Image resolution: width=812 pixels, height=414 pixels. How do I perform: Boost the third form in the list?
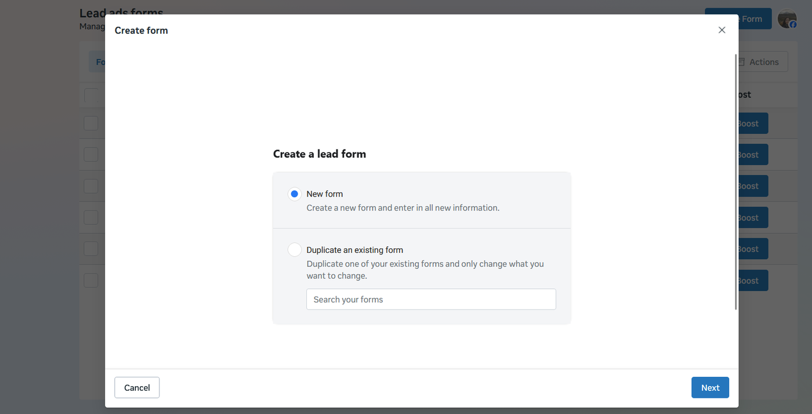point(753,186)
